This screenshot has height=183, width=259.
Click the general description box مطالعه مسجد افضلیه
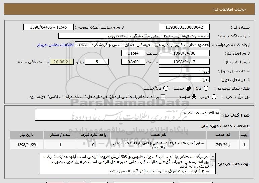coord(127,115)
